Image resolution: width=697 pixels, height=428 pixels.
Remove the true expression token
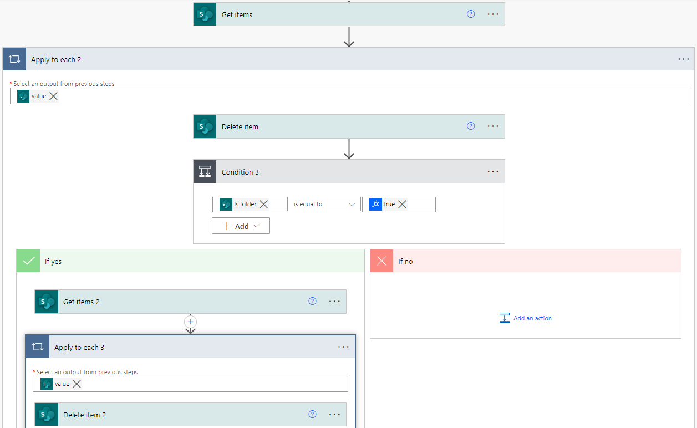point(402,204)
